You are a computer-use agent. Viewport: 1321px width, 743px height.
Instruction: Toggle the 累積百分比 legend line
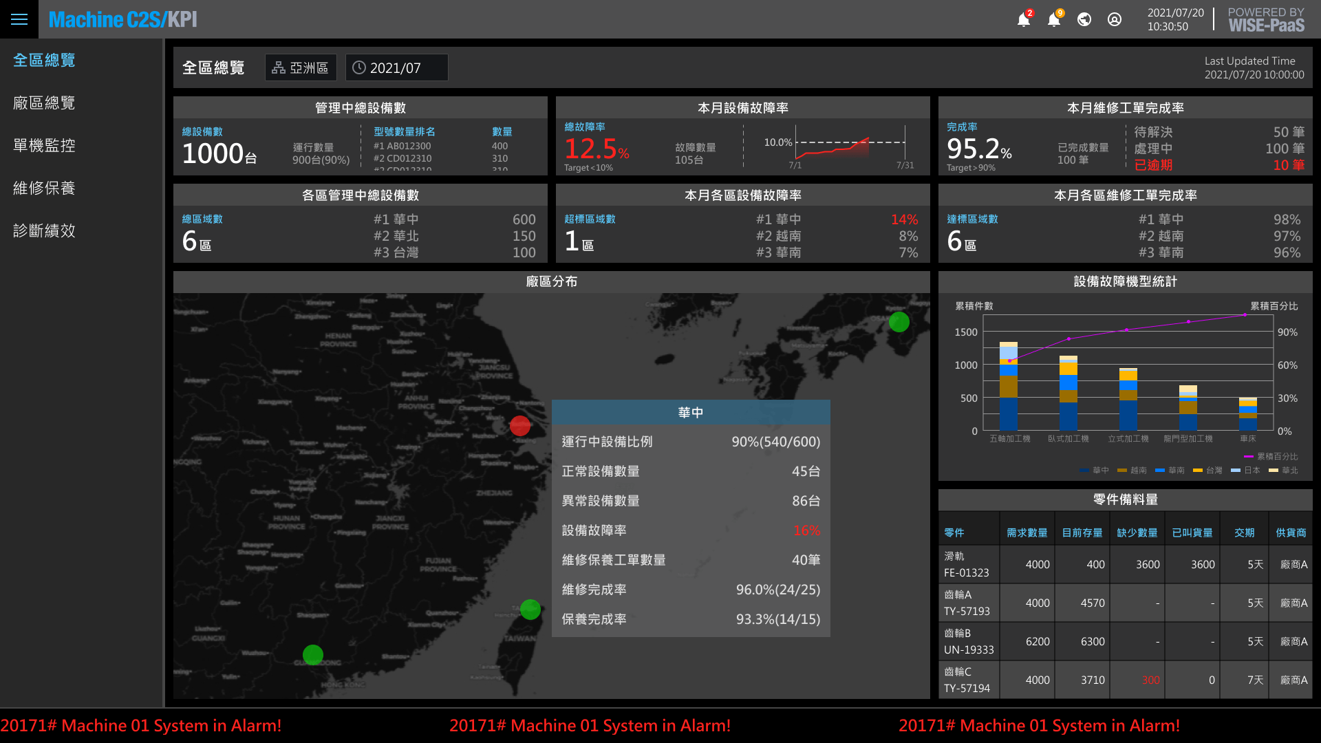tap(1271, 457)
